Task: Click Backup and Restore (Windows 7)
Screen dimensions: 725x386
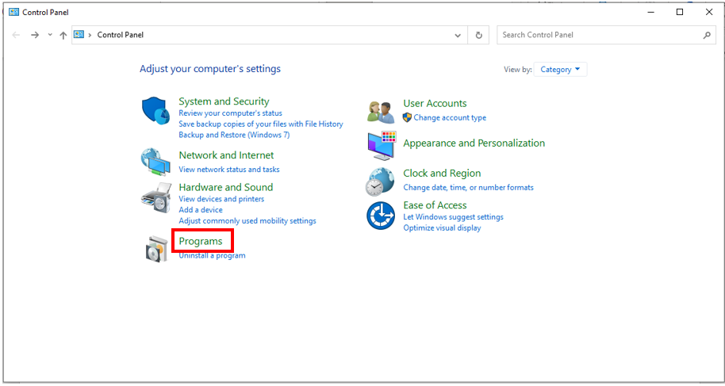Action: 235,135
